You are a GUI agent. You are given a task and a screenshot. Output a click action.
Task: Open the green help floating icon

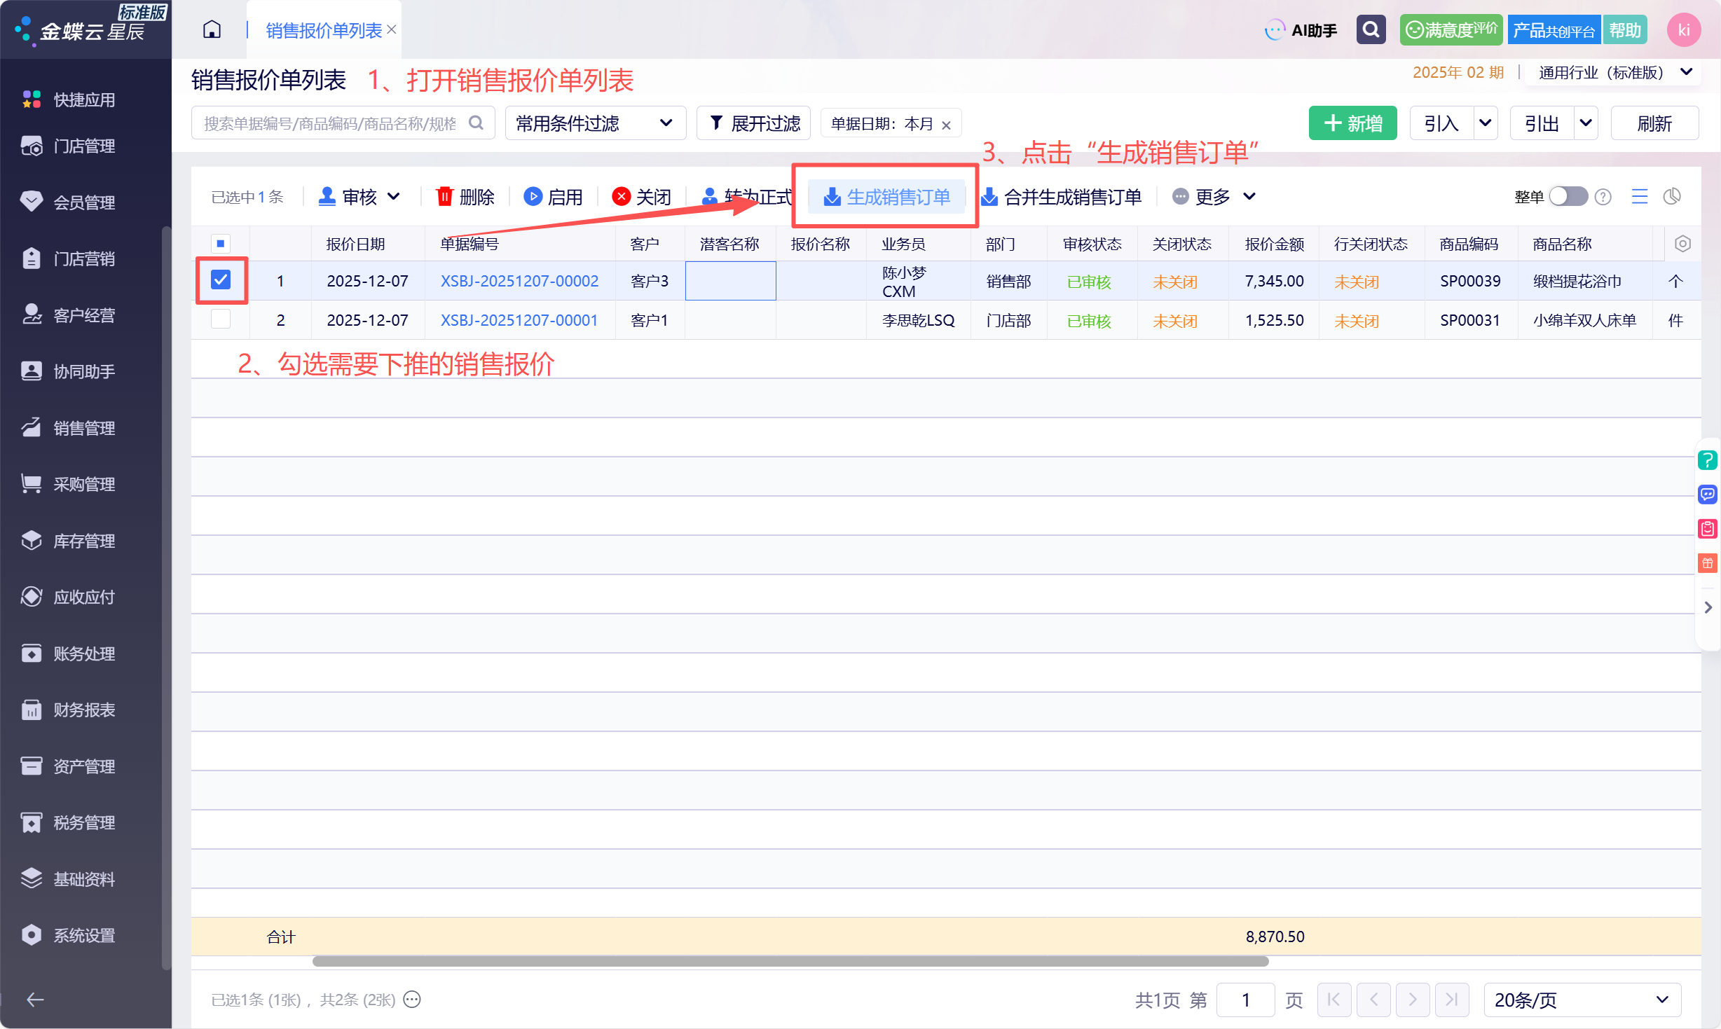(x=1708, y=460)
